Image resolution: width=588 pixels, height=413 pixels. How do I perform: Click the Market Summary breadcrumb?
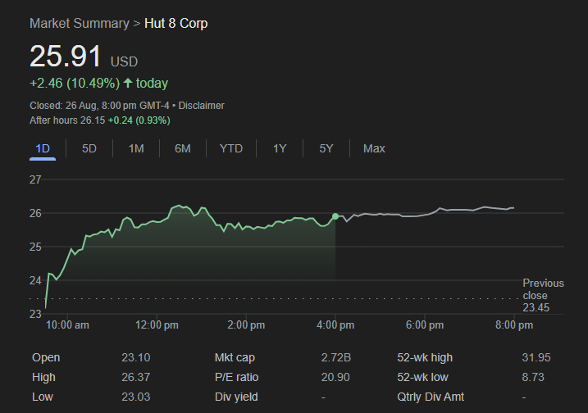coord(79,24)
